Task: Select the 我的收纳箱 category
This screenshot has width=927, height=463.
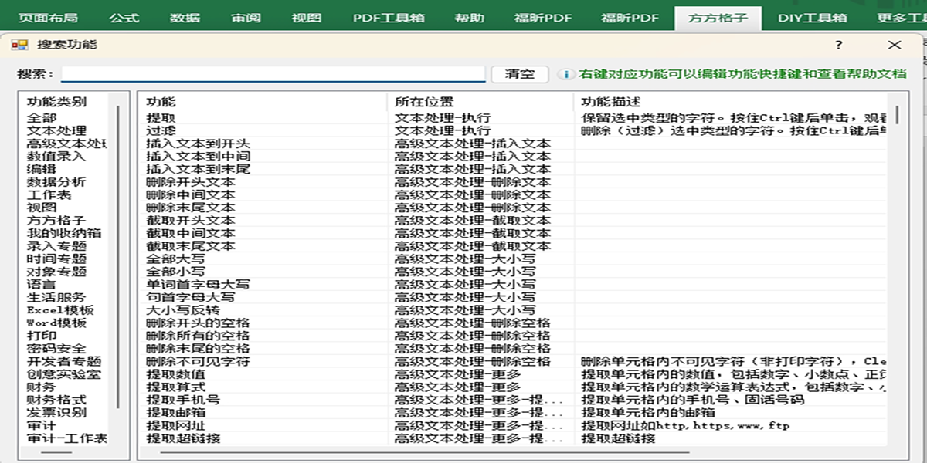Action: (x=63, y=233)
